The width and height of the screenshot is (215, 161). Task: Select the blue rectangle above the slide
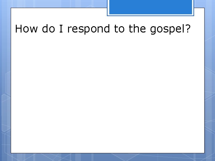(150, 7)
